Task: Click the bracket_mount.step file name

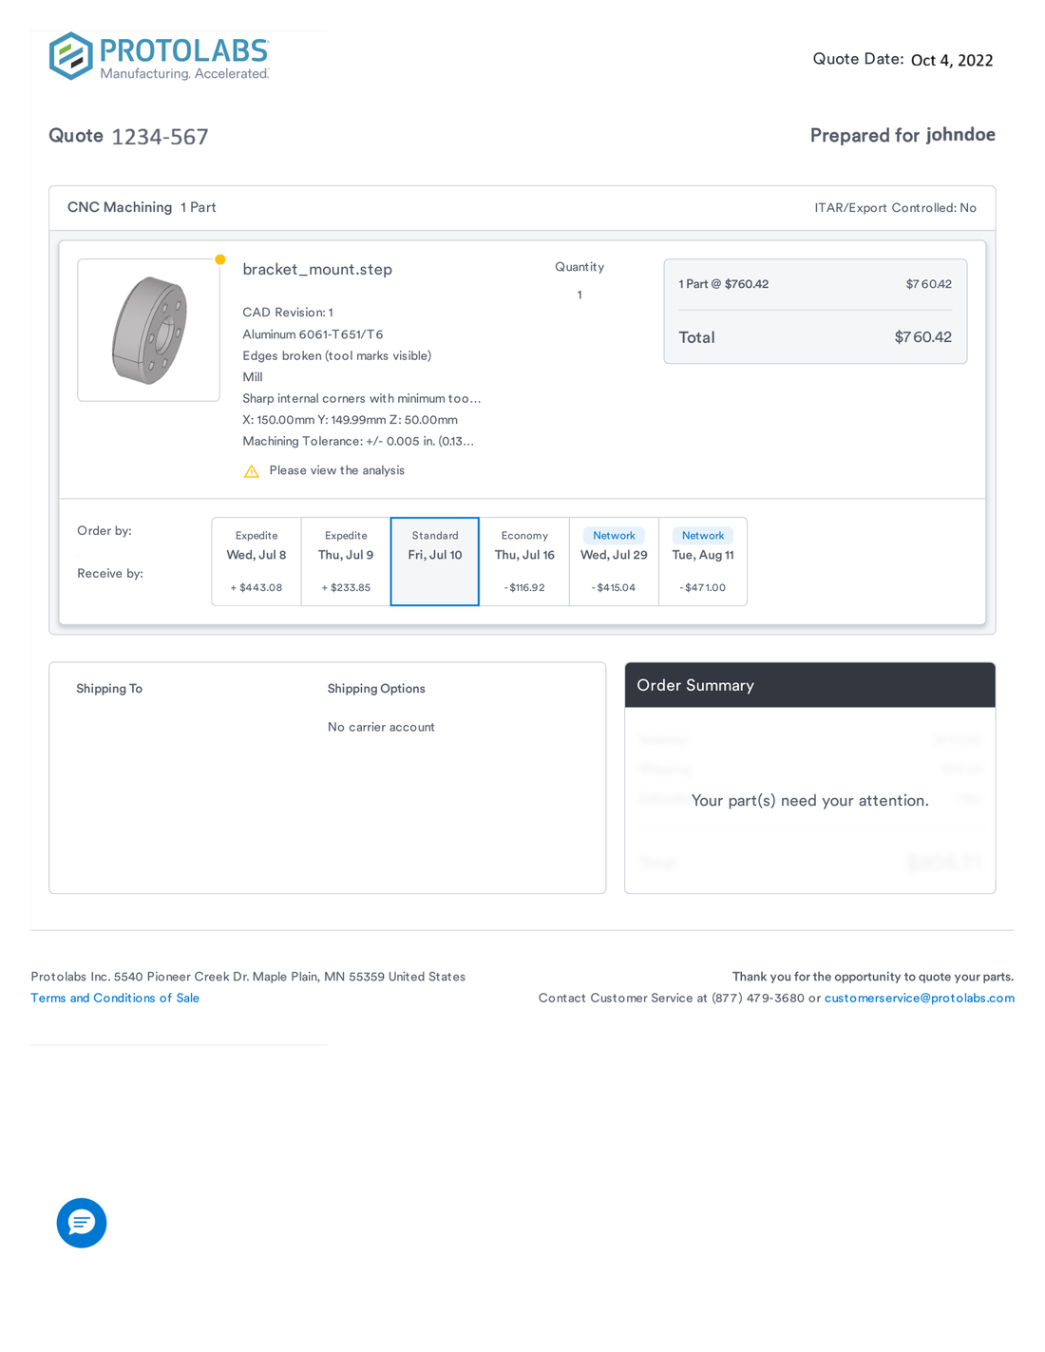Action: point(317,270)
